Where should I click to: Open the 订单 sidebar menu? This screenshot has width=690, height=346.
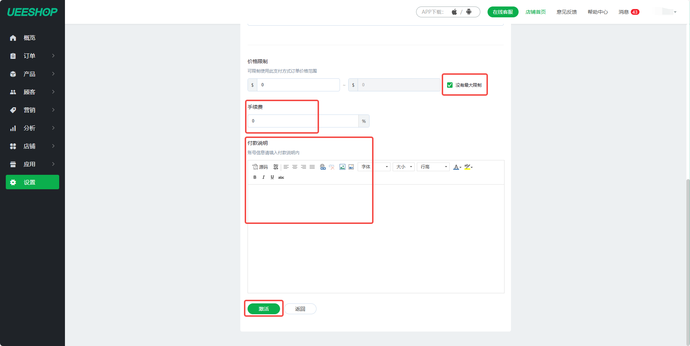coord(32,56)
